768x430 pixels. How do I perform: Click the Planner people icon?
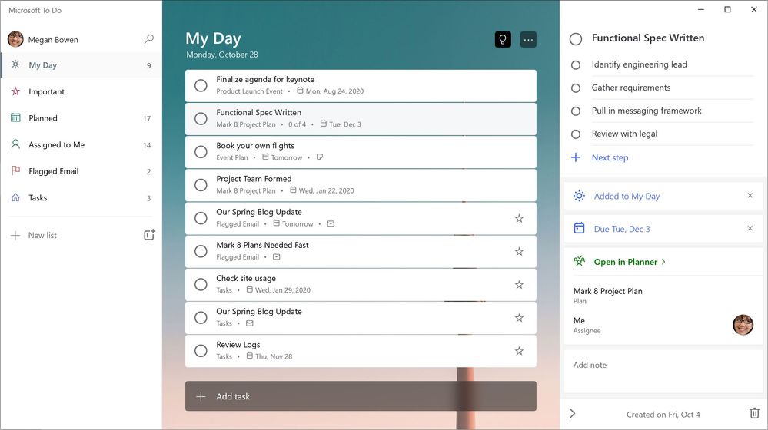579,261
